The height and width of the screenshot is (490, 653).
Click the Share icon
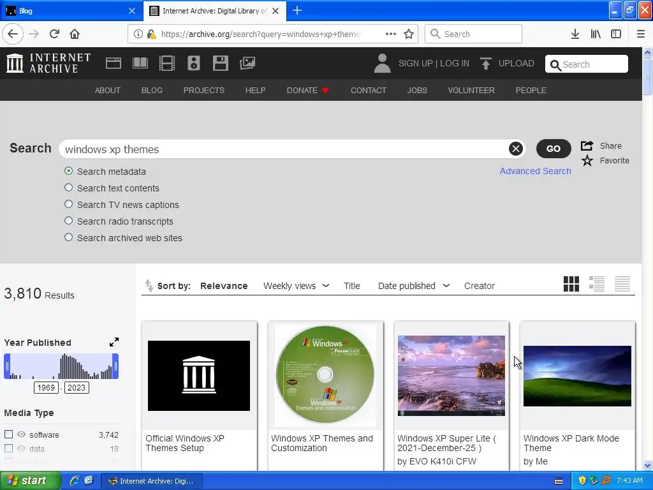587,145
